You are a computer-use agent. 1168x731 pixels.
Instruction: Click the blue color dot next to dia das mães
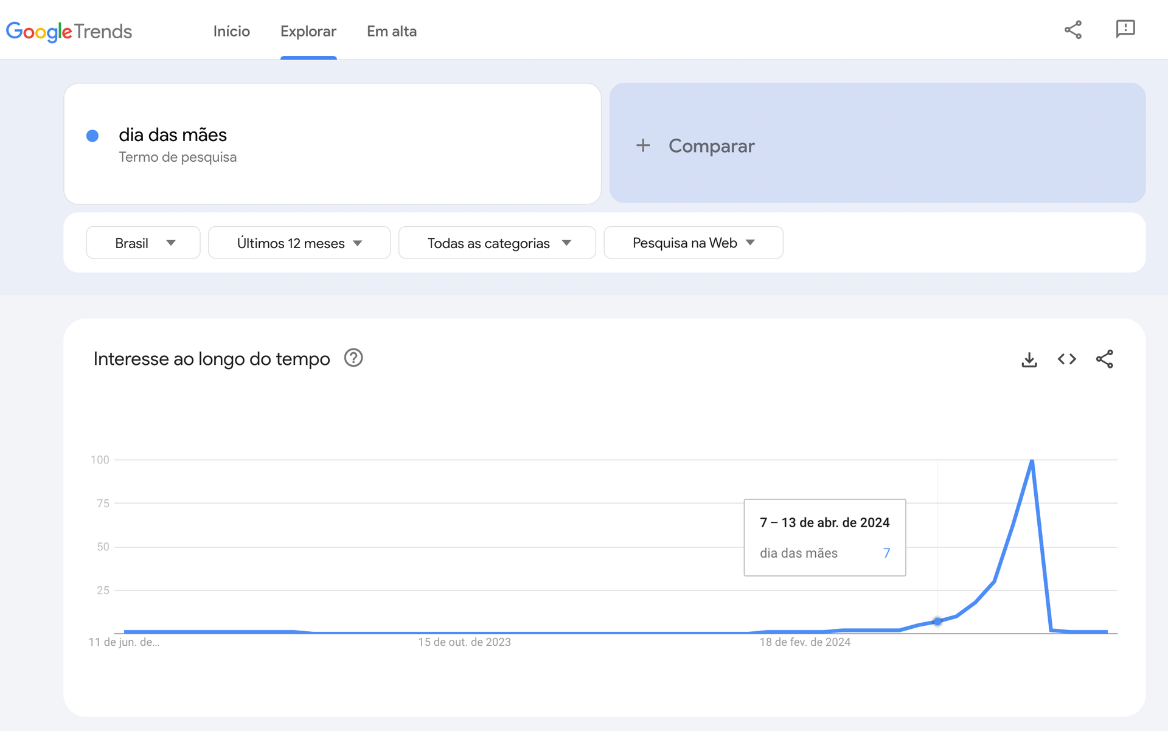pyautogui.click(x=92, y=136)
